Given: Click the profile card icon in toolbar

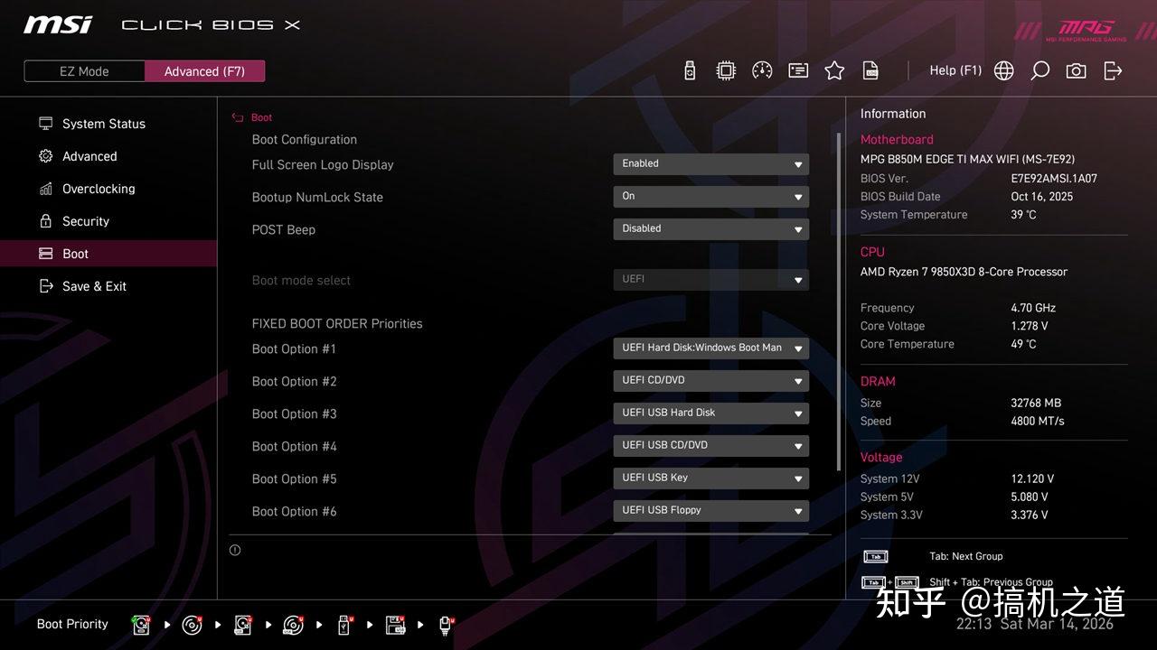Looking at the screenshot, I should 798,70.
